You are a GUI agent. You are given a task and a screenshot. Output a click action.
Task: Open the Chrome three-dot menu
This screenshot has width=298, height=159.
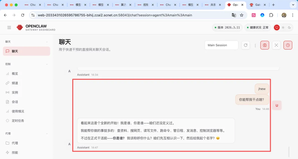(x=293, y=15)
